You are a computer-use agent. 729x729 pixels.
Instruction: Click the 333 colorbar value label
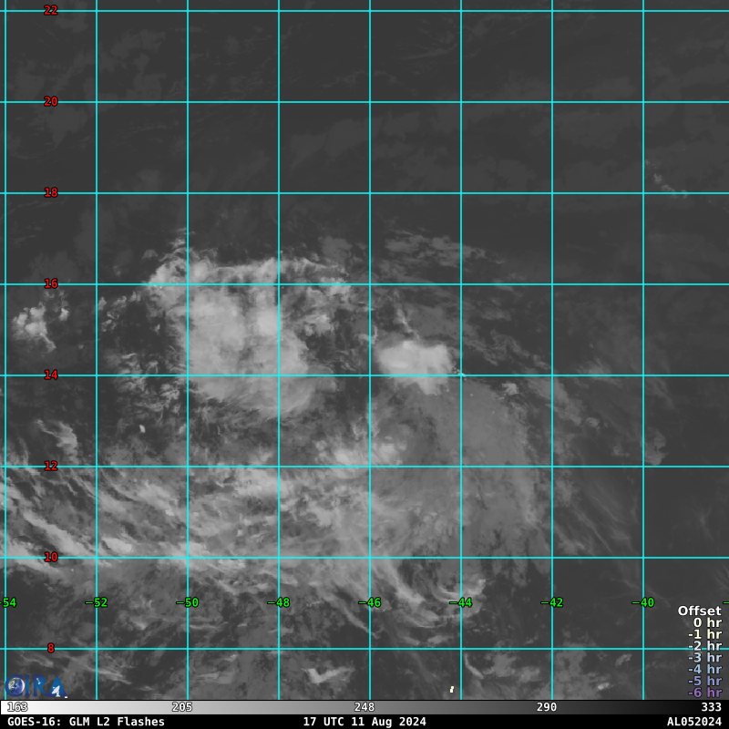point(711,707)
